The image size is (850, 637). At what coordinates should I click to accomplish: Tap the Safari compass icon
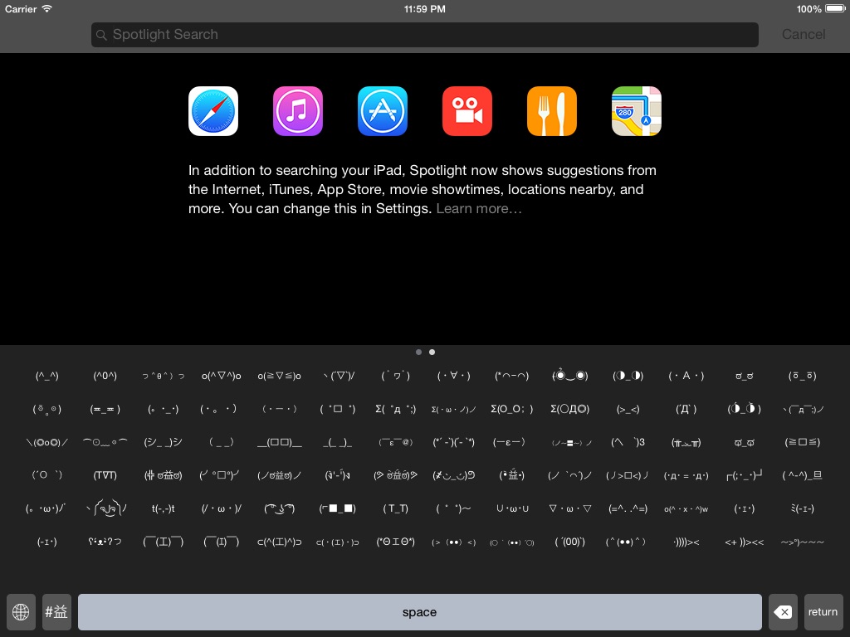tap(213, 111)
